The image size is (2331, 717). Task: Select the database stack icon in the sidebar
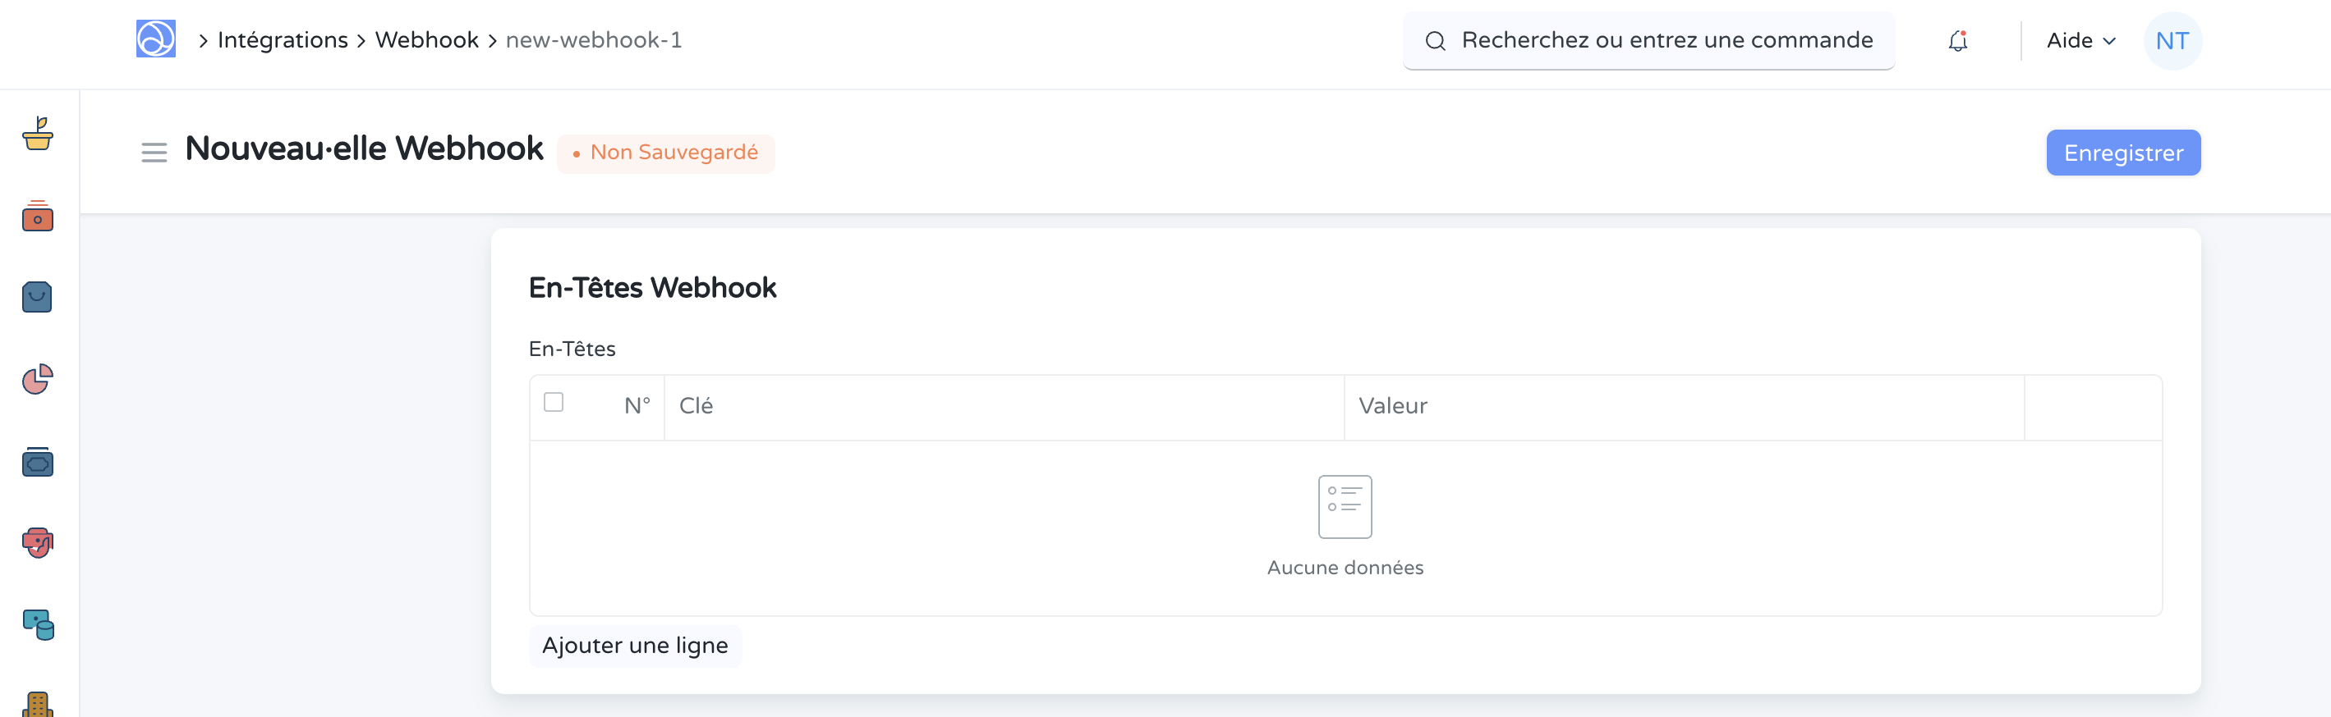pyautogui.click(x=36, y=625)
